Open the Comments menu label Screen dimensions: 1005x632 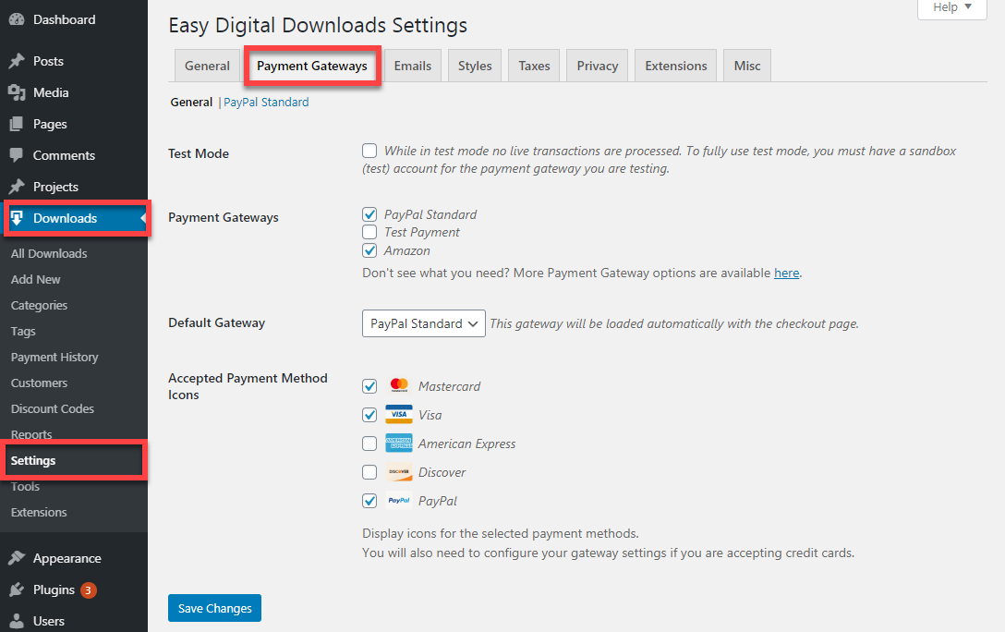coord(64,156)
